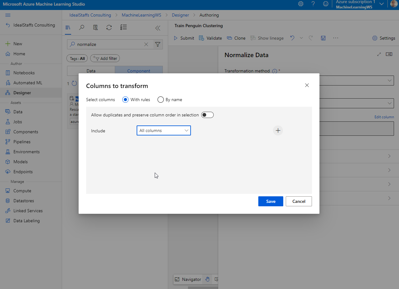Click the Edit column link

384,117
